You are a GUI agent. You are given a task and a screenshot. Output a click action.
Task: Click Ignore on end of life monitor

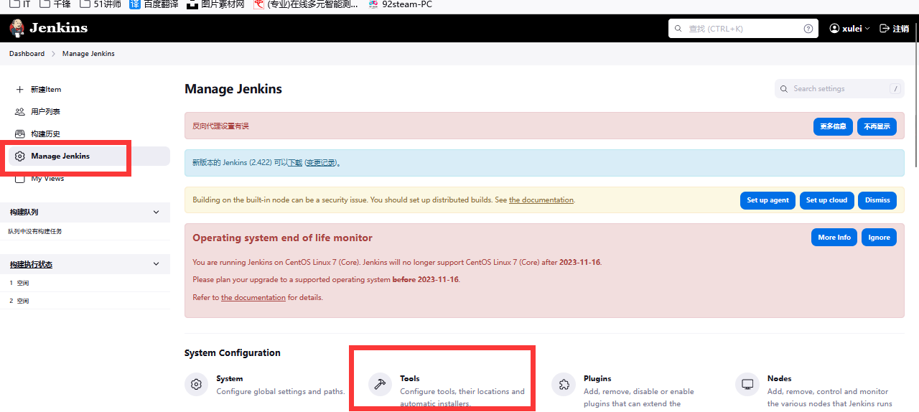879,238
